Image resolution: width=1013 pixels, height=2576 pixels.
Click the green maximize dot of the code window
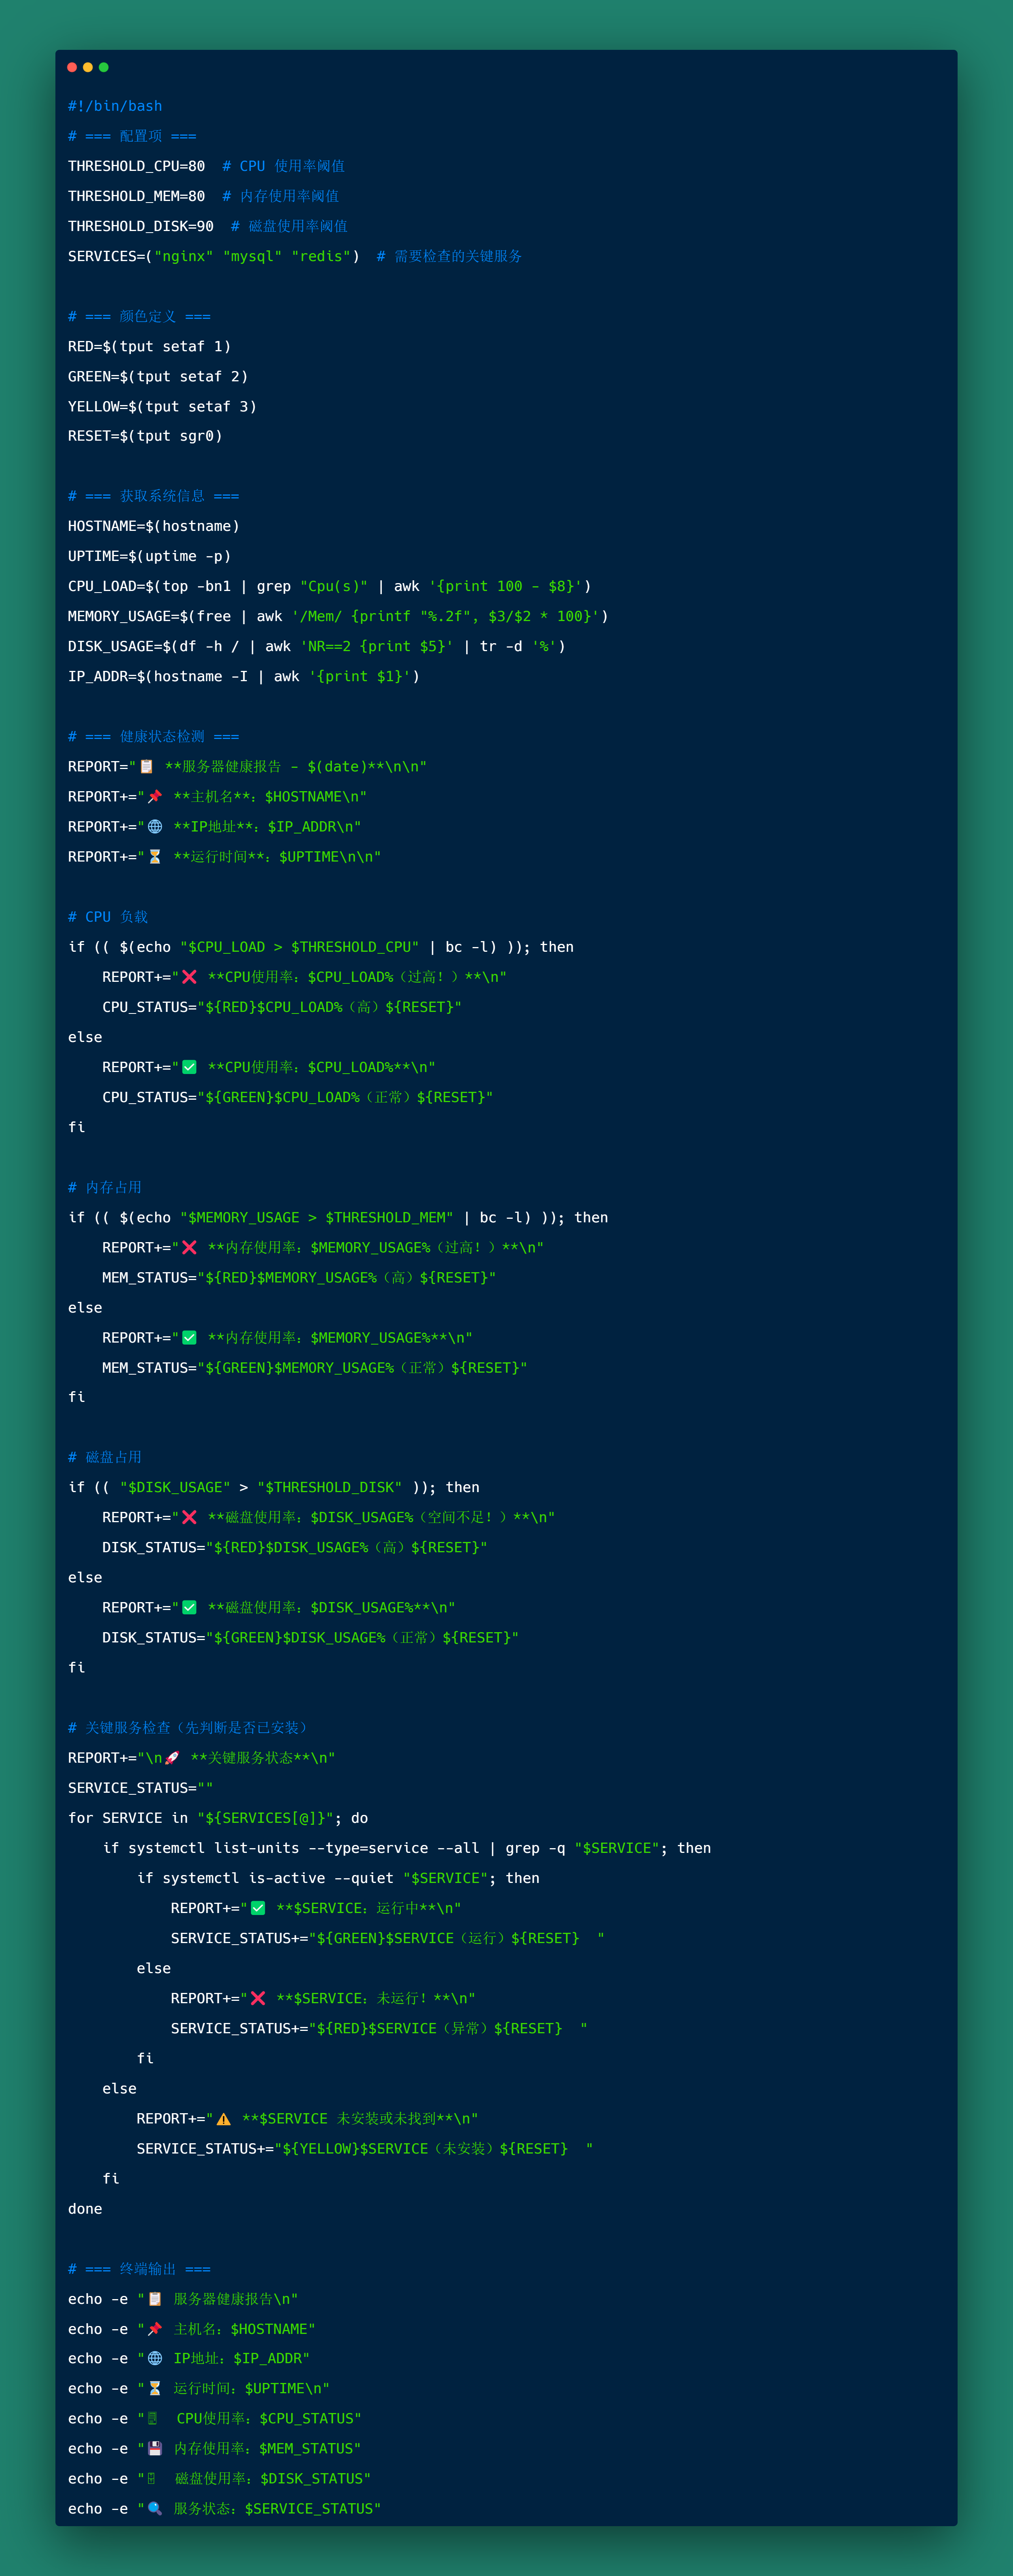104,67
